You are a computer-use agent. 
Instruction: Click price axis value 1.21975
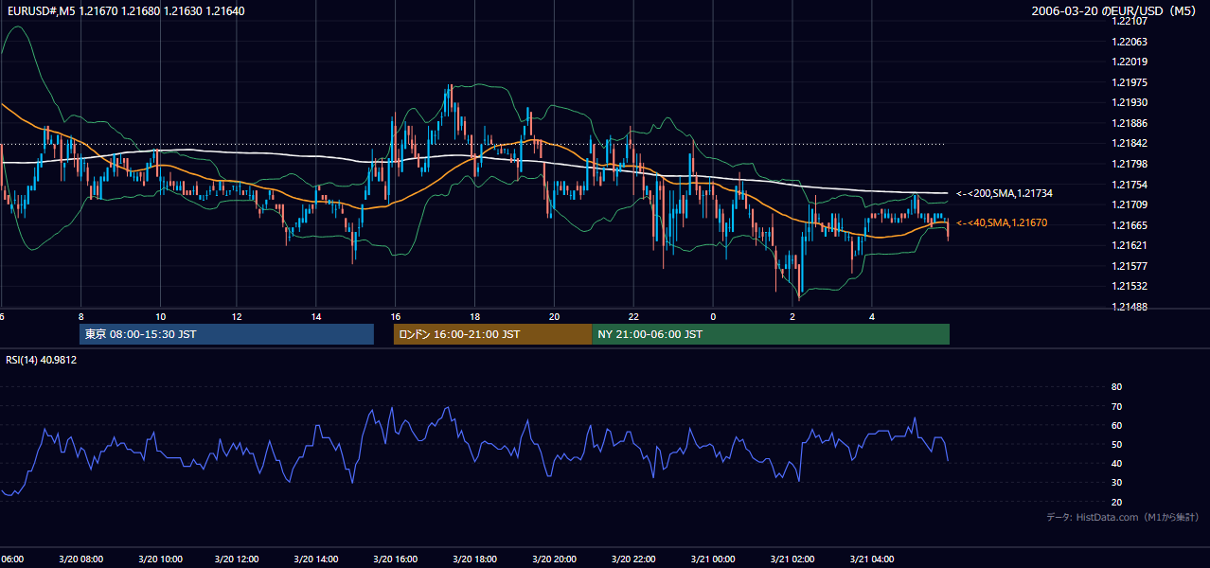point(1128,82)
